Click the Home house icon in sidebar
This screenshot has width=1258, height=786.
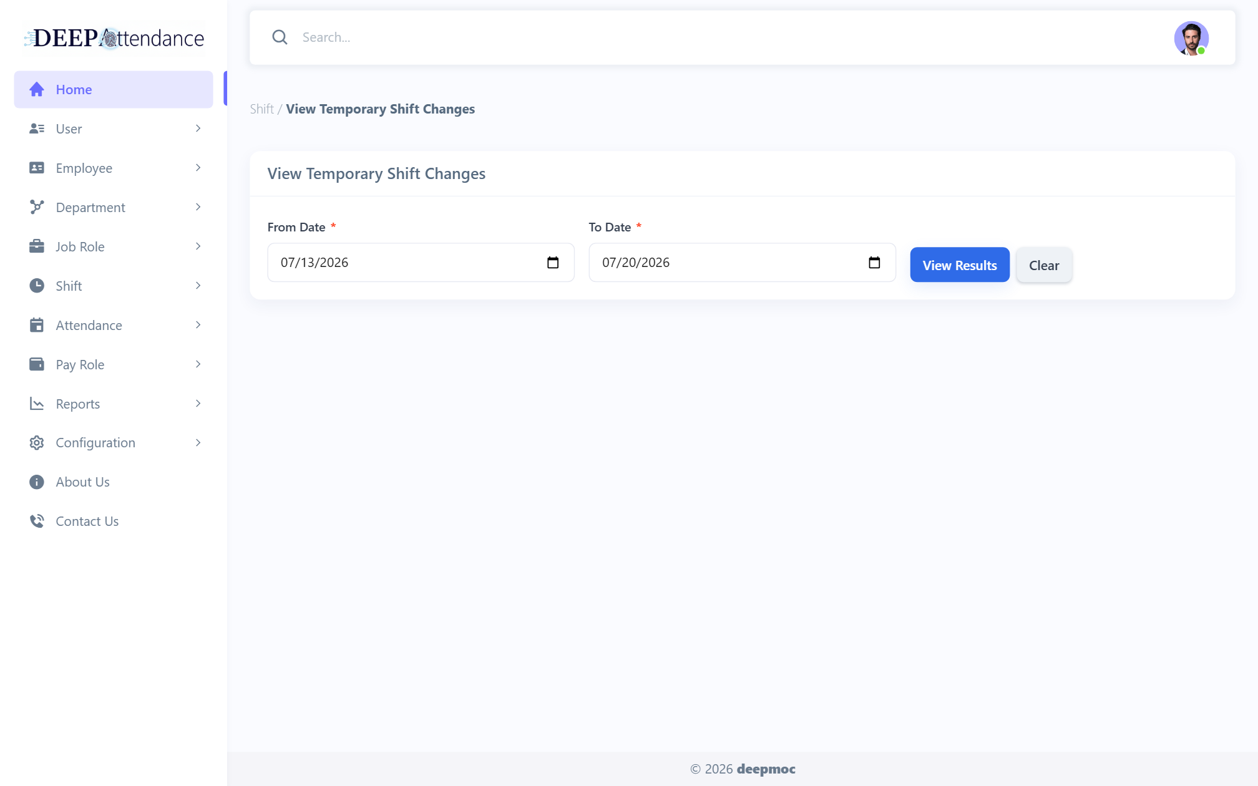tap(37, 90)
